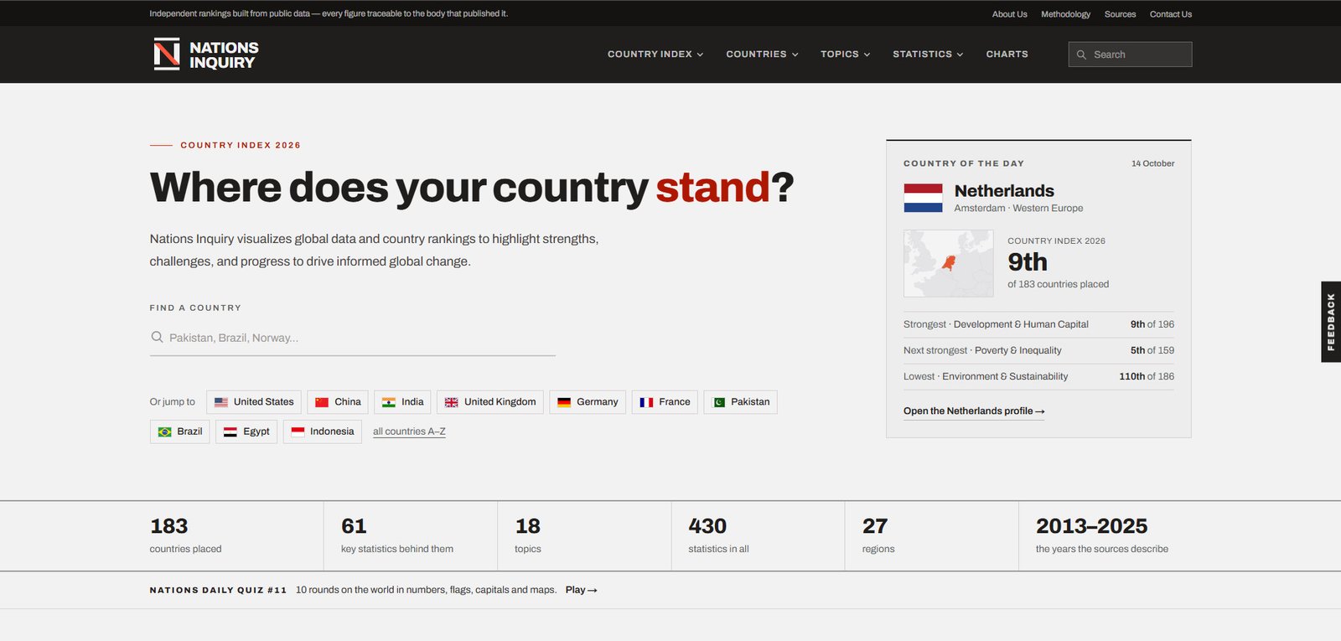Viewport: 1341px width, 641px height.
Task: Focus the Find a Country input
Action: [352, 338]
